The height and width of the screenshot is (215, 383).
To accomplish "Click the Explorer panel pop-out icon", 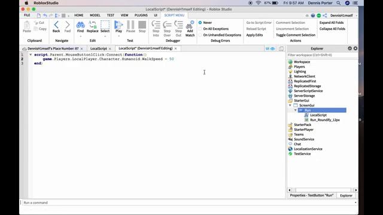I will tap(349, 48).
